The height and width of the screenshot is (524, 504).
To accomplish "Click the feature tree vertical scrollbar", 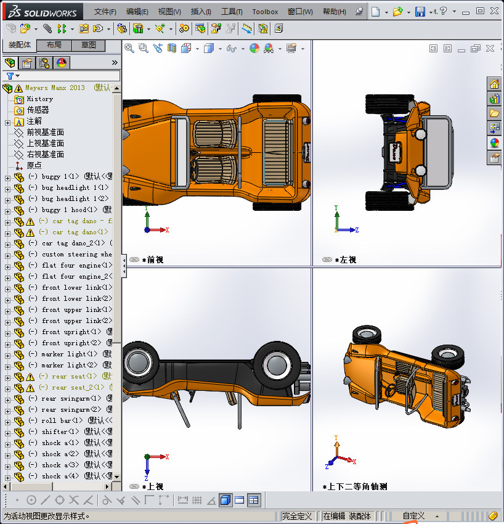I will (116, 282).
